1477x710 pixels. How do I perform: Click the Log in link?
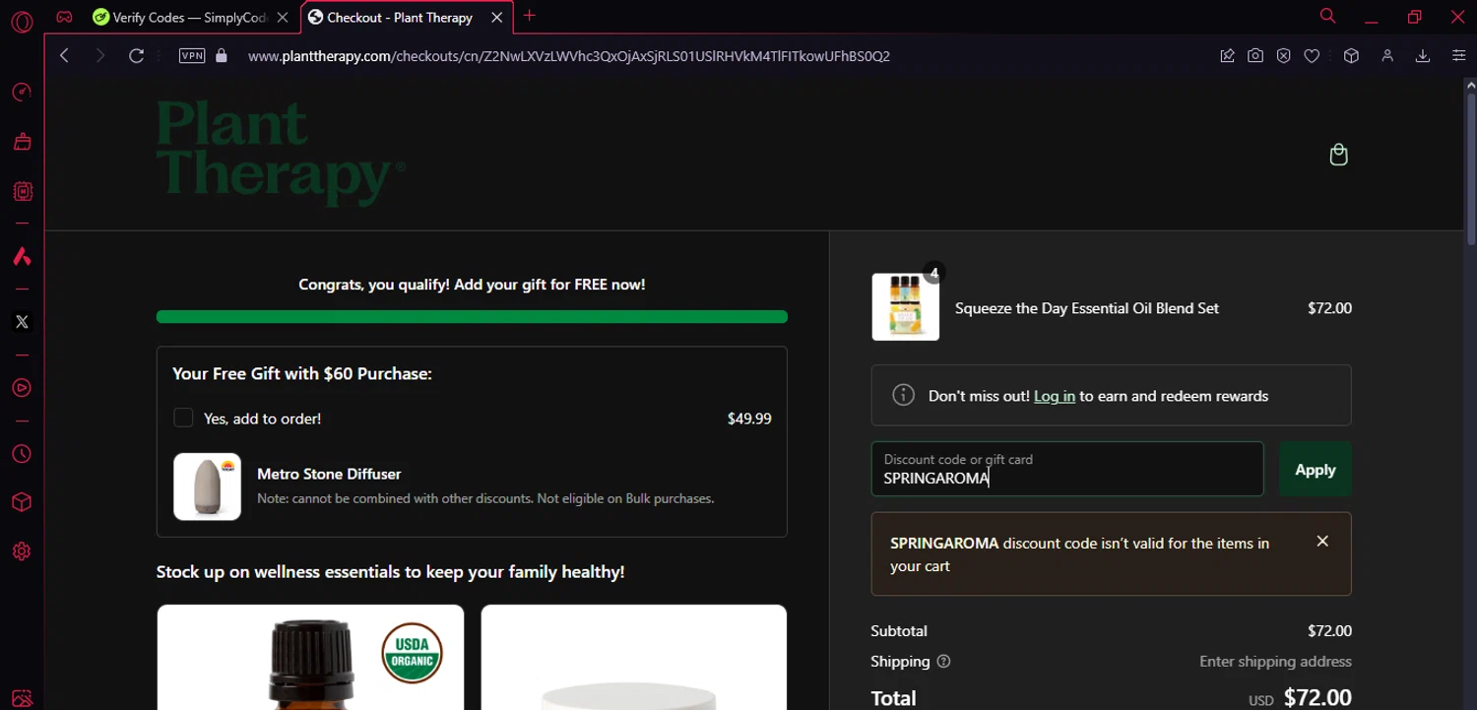(1055, 396)
